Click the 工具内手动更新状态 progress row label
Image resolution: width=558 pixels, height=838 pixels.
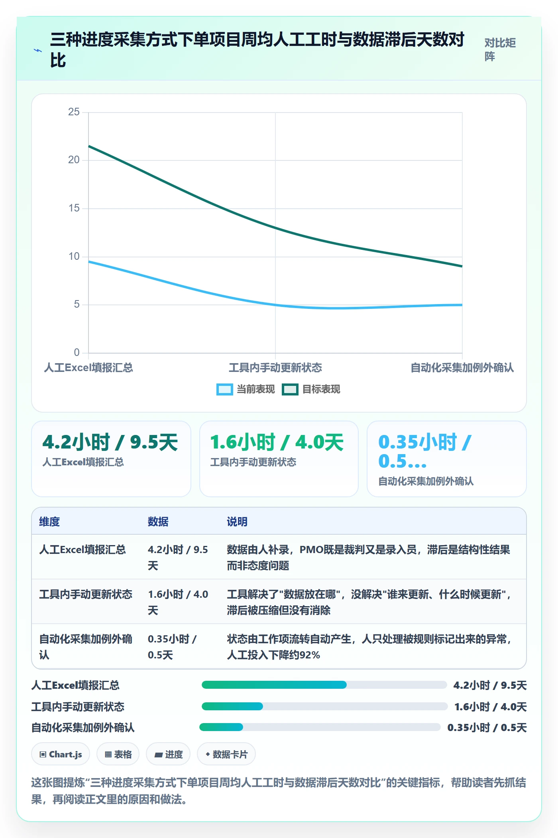(78, 707)
